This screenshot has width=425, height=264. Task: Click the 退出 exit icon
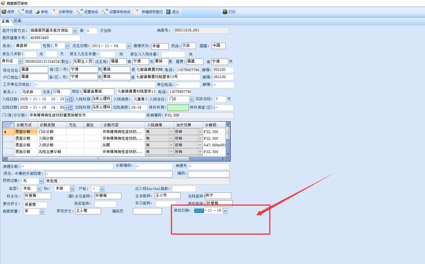[x=168, y=12]
